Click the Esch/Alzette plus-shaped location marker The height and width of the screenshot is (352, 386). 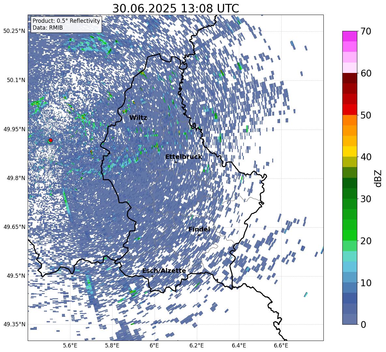pyautogui.click(x=152, y=276)
